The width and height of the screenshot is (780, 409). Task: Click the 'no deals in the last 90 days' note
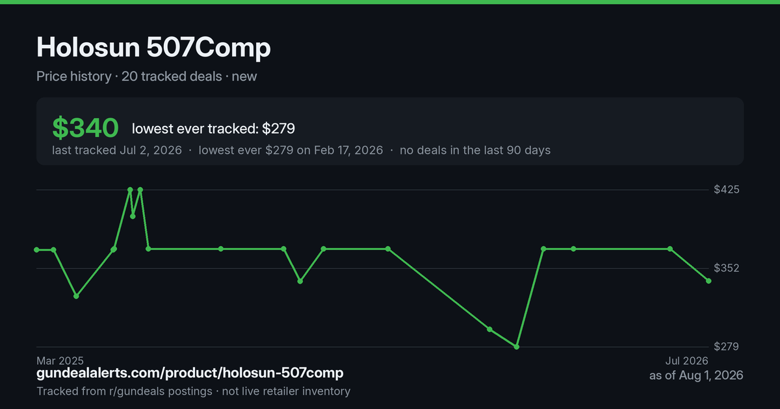point(475,150)
